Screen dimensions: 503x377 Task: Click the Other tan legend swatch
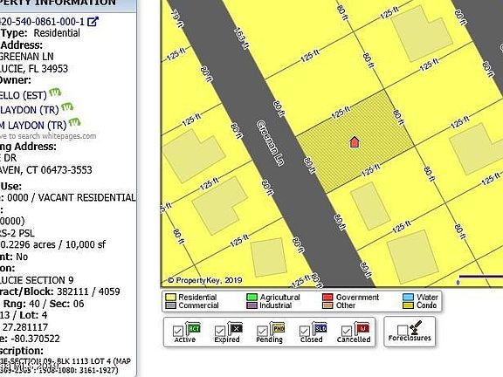pos(327,305)
